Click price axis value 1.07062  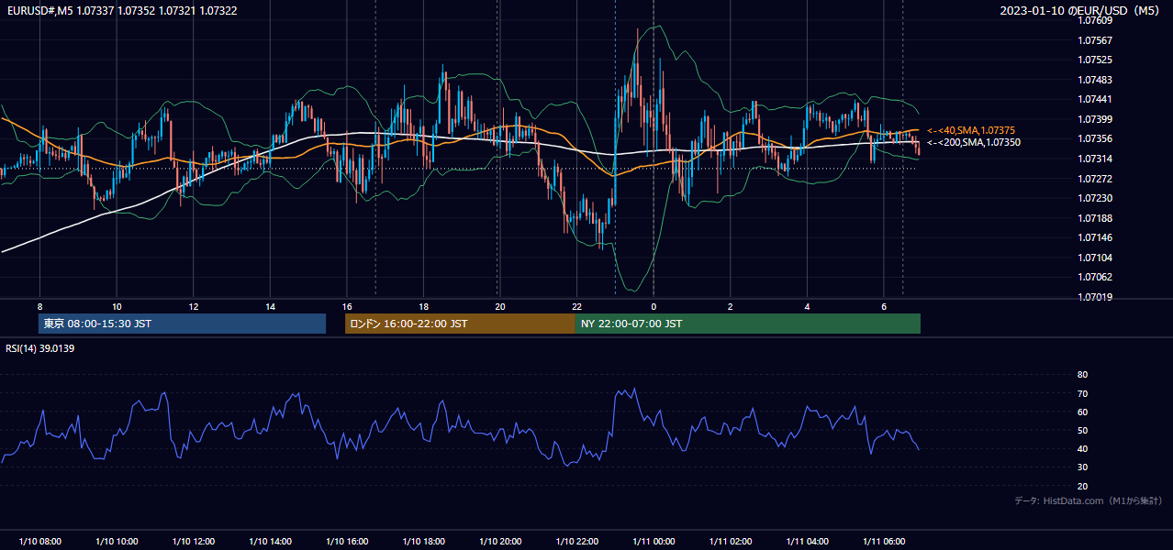[1095, 277]
